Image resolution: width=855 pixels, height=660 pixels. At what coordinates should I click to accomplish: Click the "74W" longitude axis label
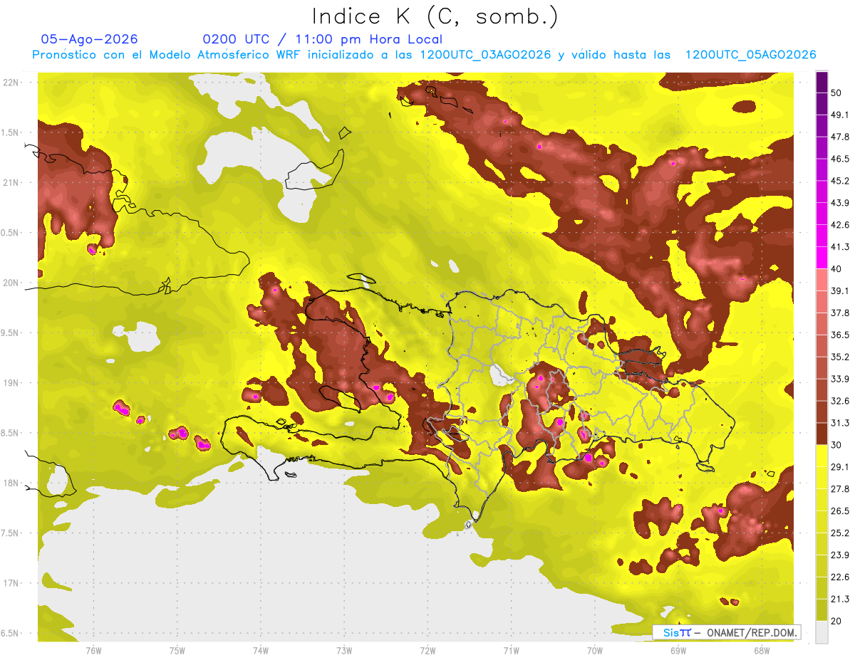point(261,651)
